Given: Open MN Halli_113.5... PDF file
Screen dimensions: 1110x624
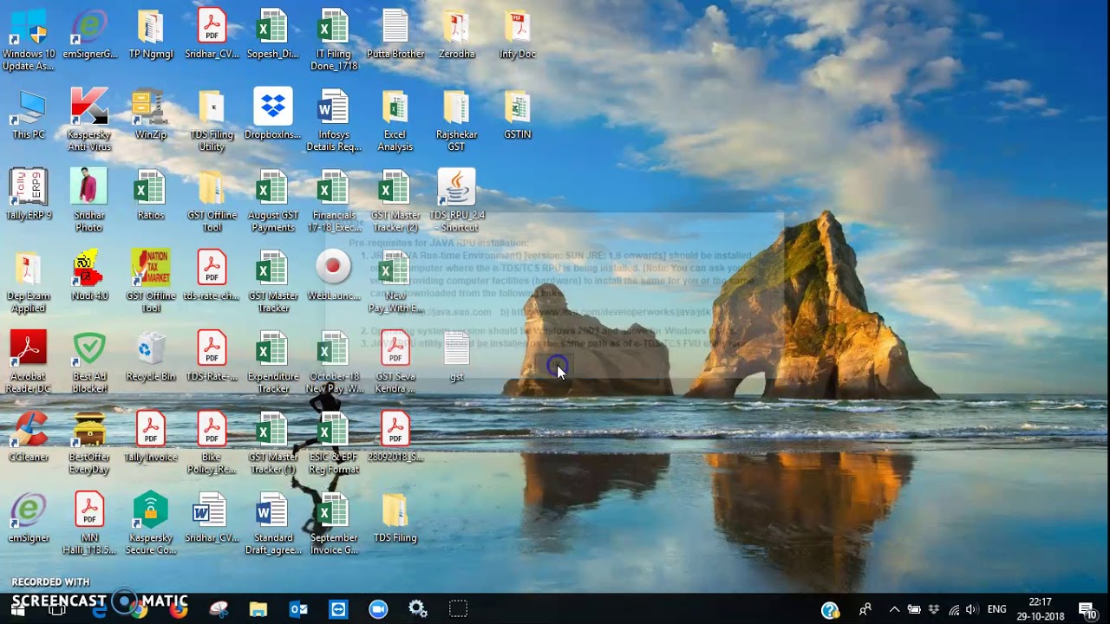Looking at the screenshot, I should pyautogui.click(x=89, y=523).
